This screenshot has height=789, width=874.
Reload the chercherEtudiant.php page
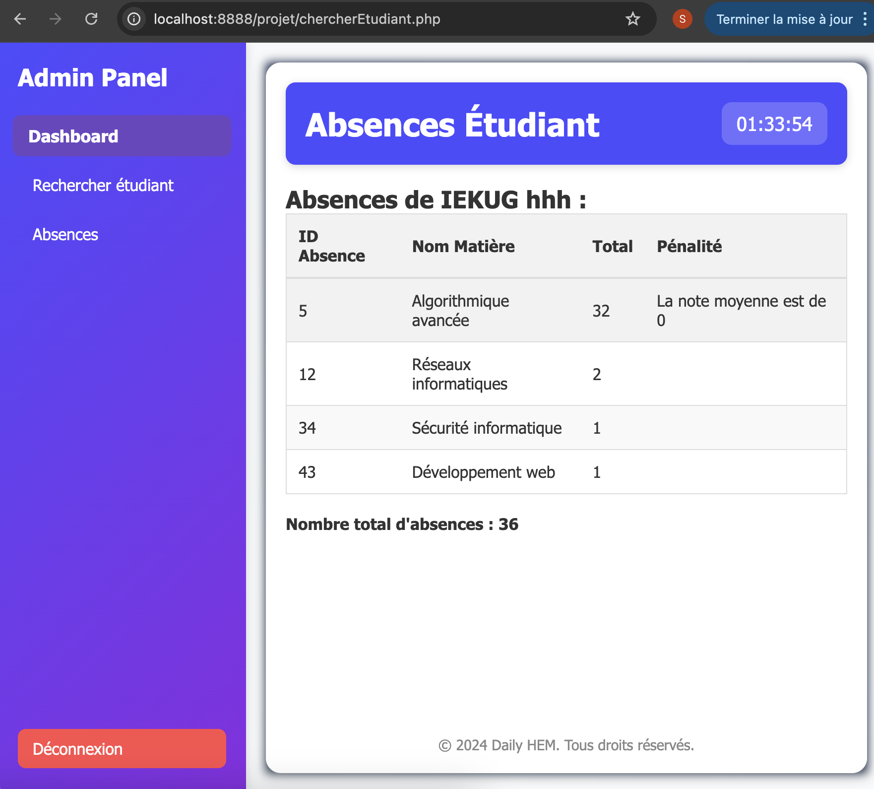click(91, 19)
